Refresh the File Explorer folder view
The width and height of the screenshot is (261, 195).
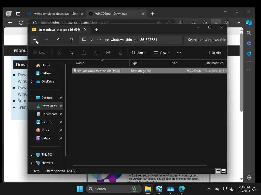pos(71,40)
